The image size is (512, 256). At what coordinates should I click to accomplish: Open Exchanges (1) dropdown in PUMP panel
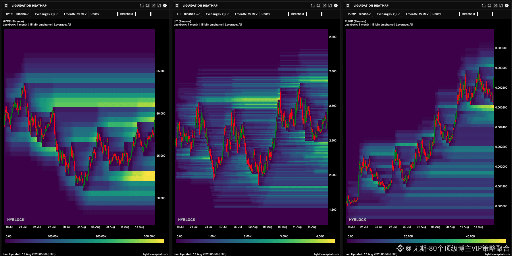click(x=388, y=14)
